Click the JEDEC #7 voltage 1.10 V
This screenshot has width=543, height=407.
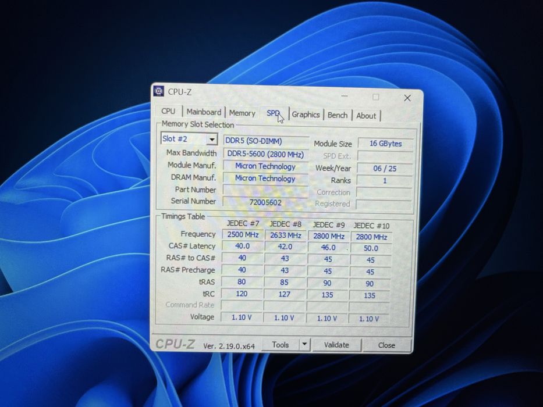tap(242, 317)
